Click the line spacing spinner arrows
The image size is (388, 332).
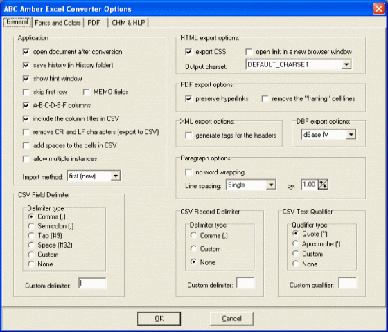pyautogui.click(x=323, y=185)
